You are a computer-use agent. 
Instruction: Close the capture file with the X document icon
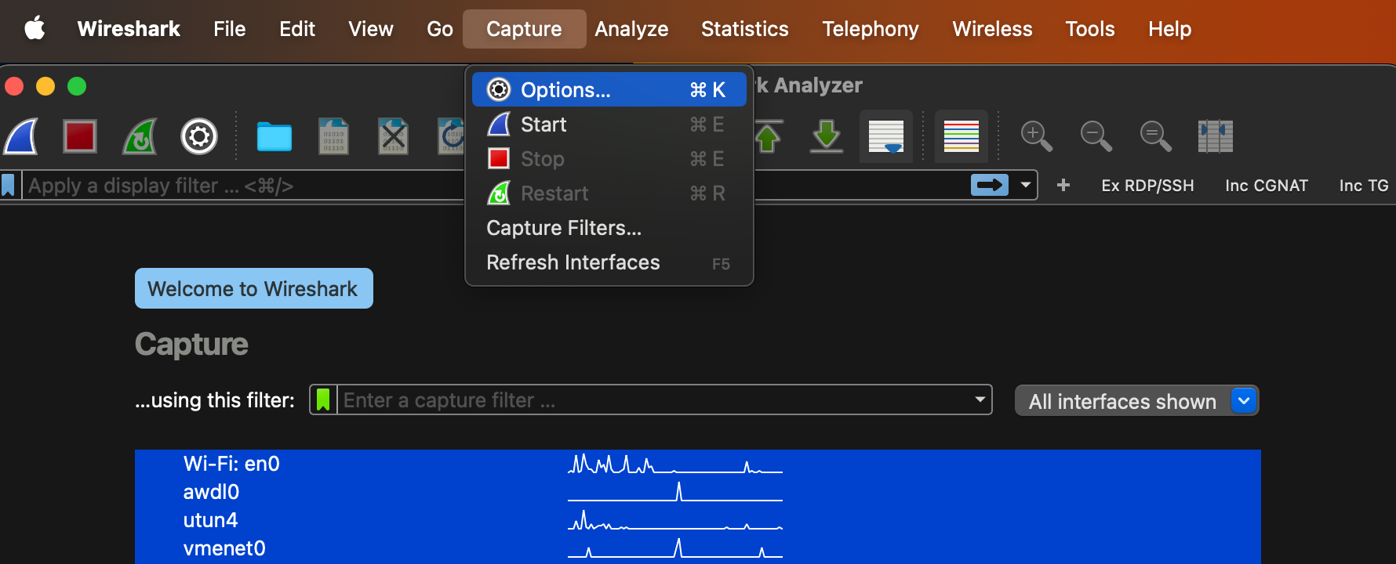[393, 136]
